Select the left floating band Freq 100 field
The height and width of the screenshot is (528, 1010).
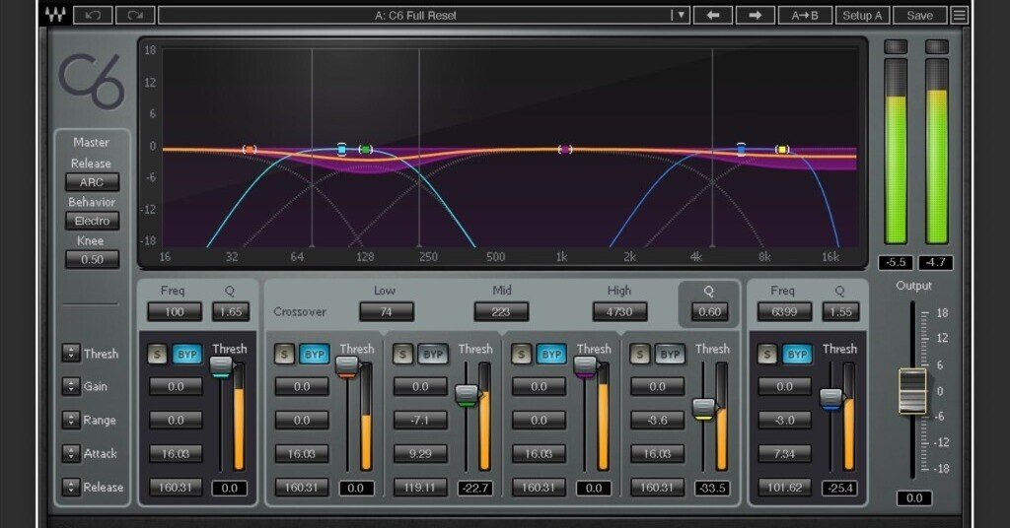[x=175, y=312]
